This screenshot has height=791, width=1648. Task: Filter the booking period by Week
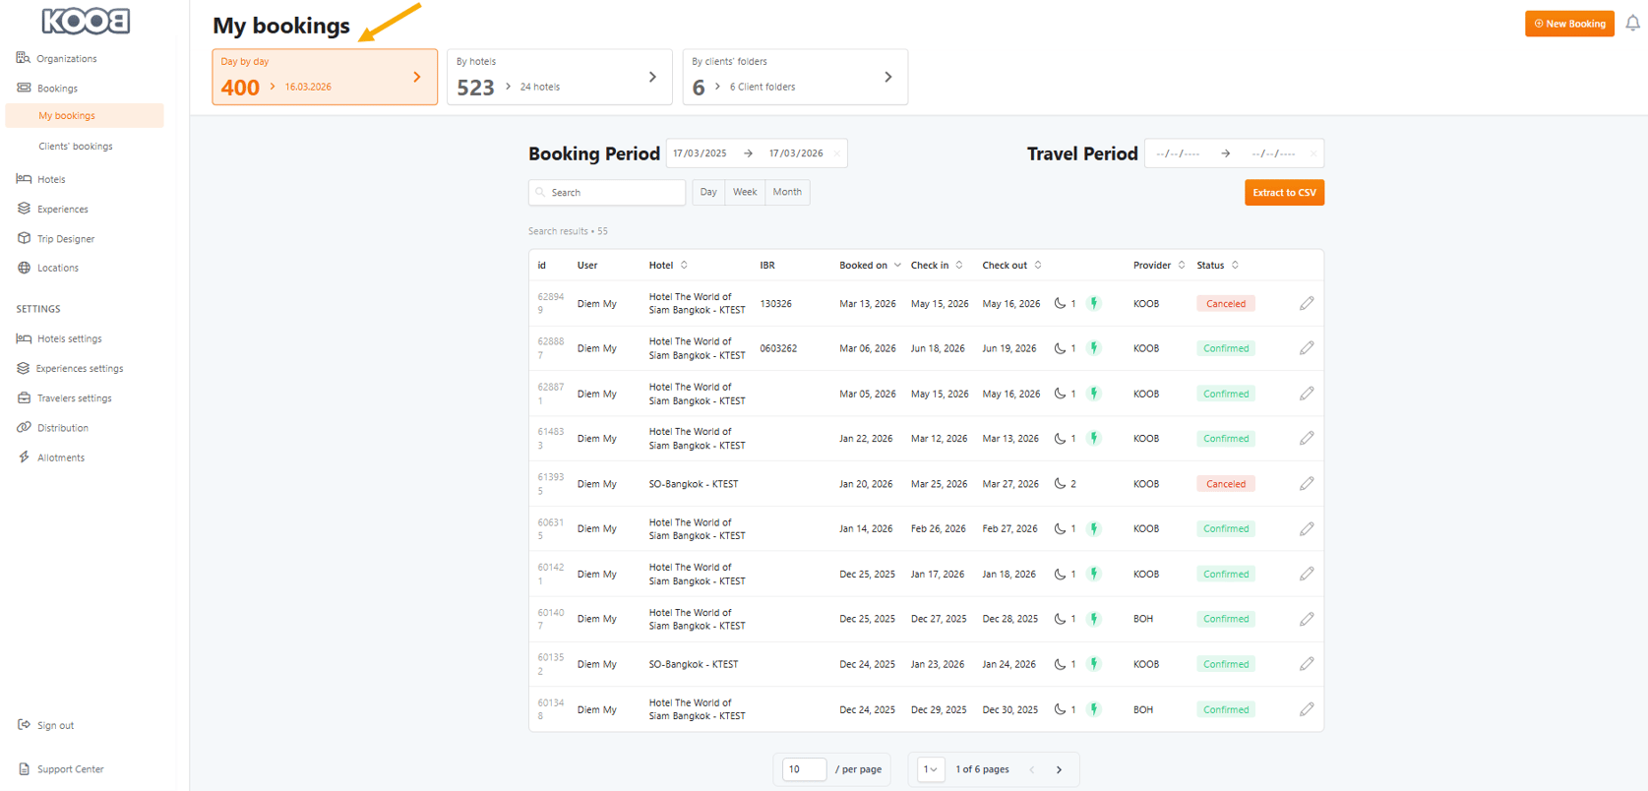click(x=745, y=192)
